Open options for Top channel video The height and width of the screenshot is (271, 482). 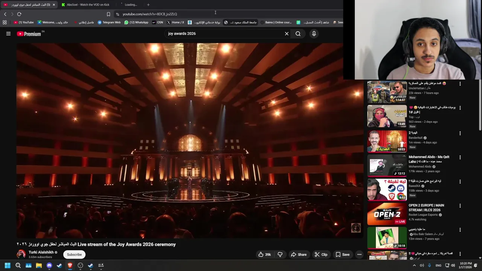click(x=460, y=108)
